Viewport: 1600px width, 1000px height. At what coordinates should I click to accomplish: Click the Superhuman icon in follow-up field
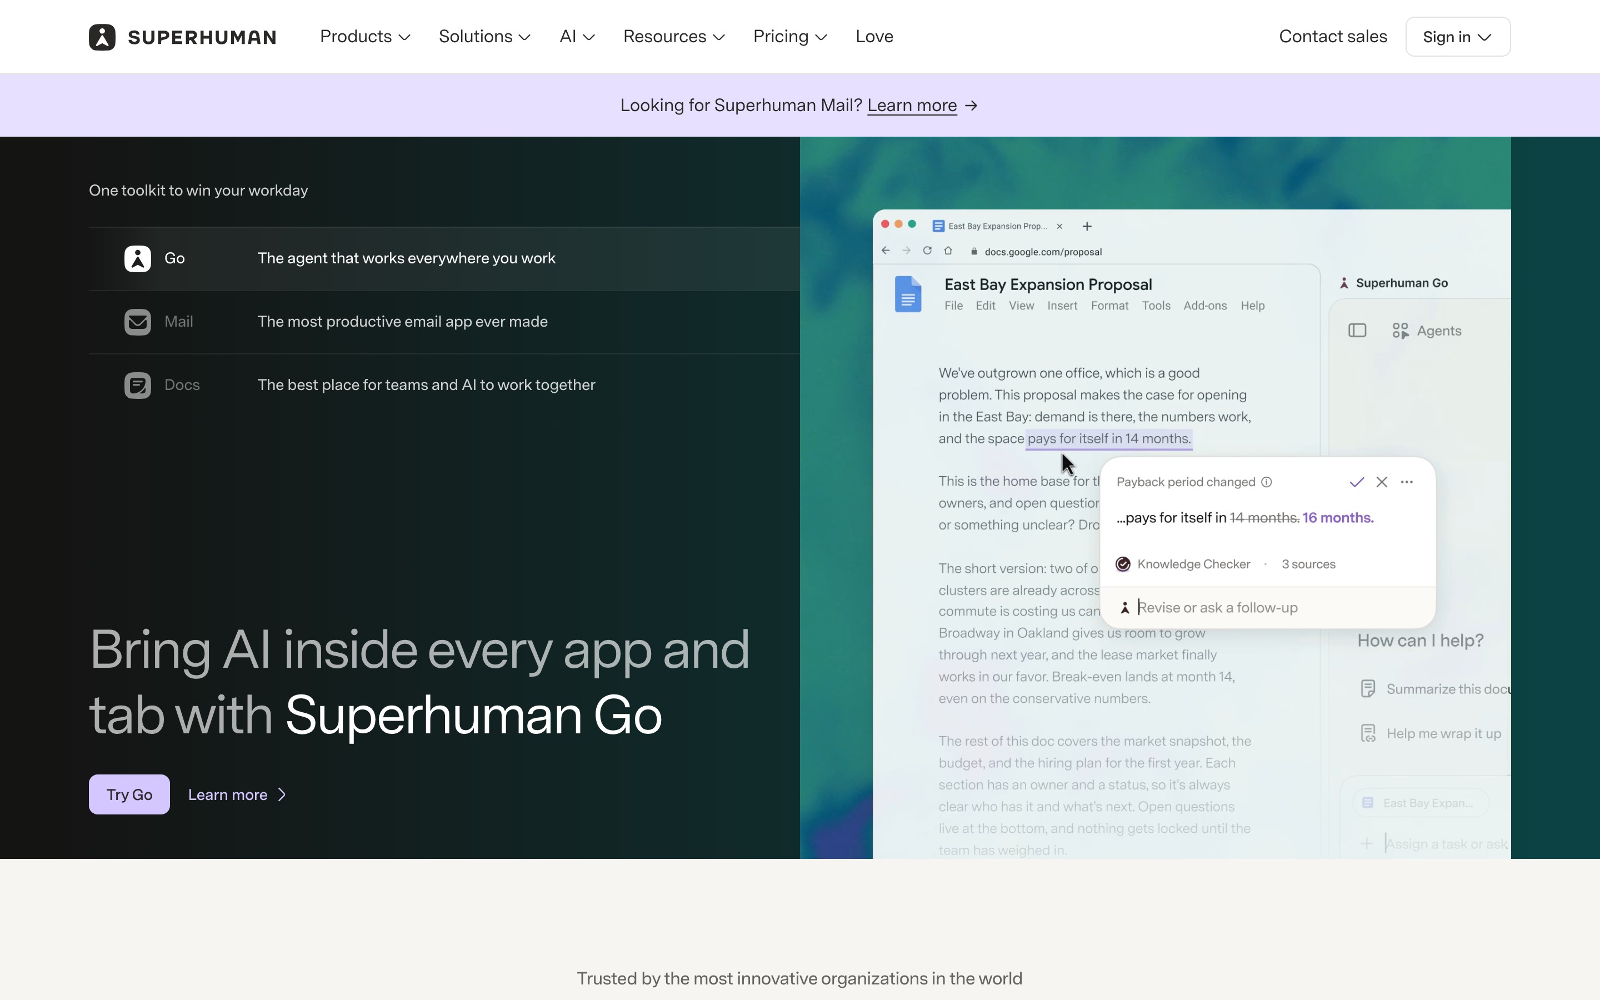coord(1124,607)
